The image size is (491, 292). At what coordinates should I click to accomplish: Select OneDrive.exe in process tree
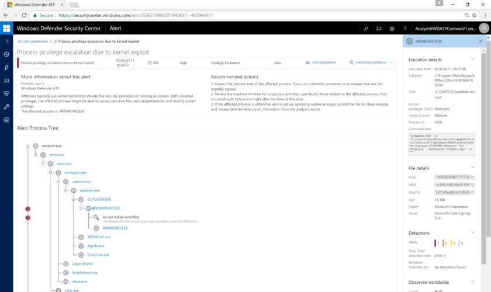tap(98, 255)
